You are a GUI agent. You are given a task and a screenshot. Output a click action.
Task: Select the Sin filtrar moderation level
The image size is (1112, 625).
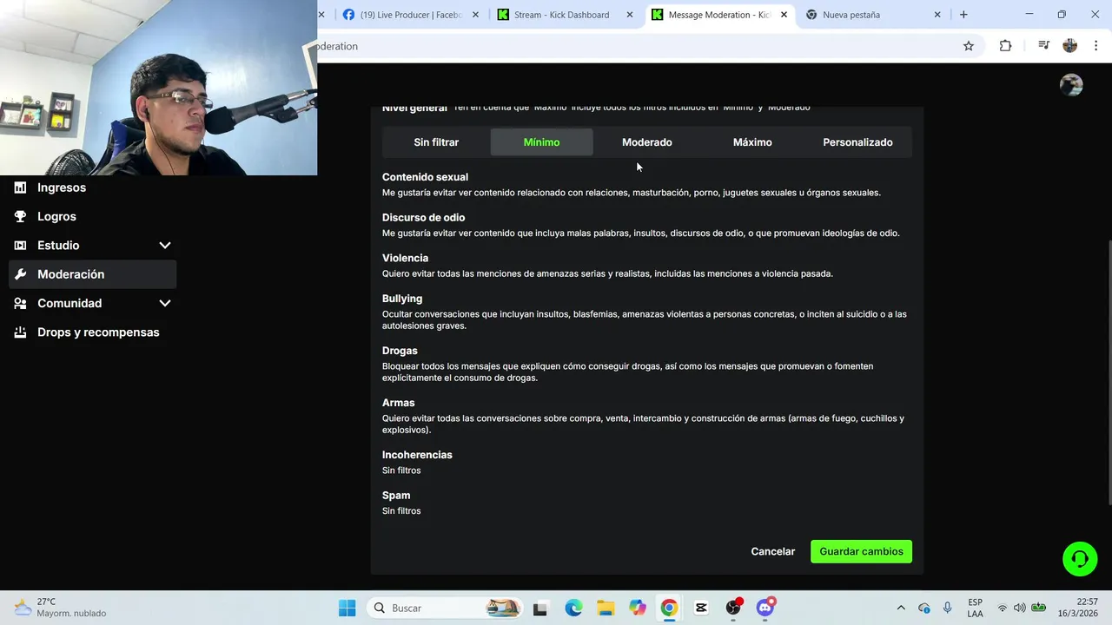(436, 142)
